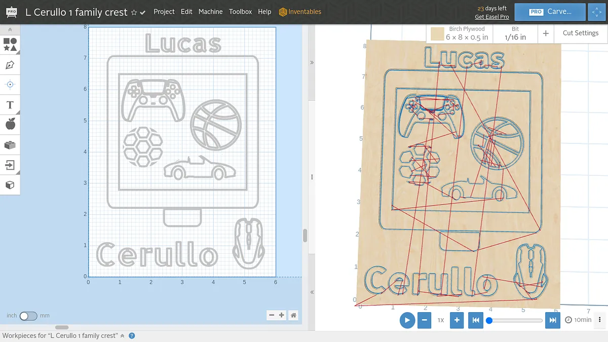The image size is (608, 342).
Task: Open the Import arrow icon
Action: 10,165
